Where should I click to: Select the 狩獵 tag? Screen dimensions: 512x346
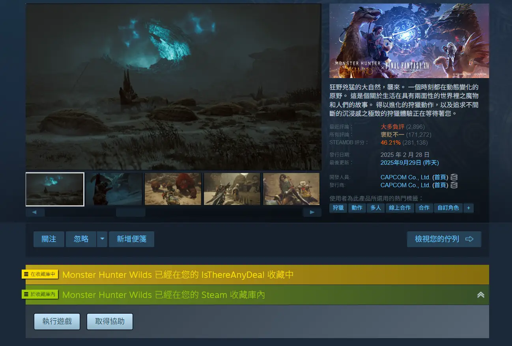tap(338, 208)
